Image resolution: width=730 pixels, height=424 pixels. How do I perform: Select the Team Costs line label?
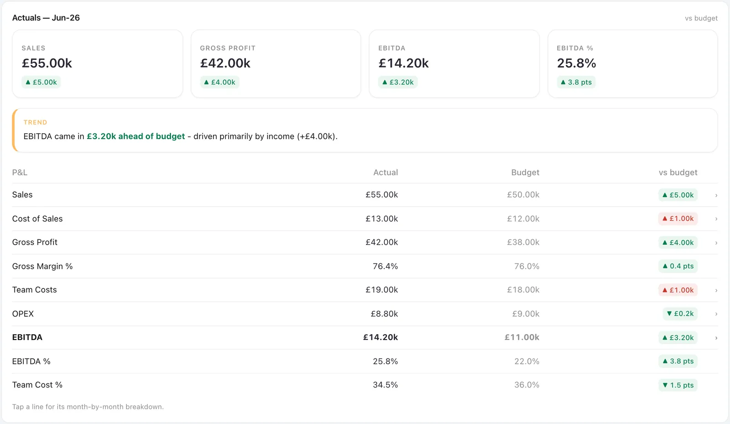pyautogui.click(x=35, y=290)
